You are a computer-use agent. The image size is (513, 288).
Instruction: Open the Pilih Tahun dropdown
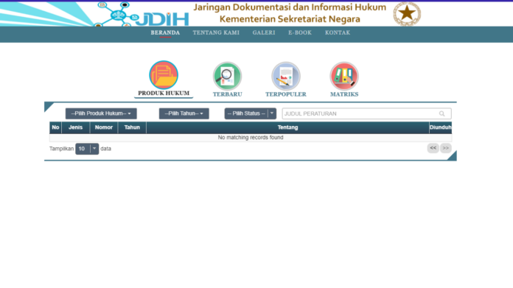coord(184,113)
